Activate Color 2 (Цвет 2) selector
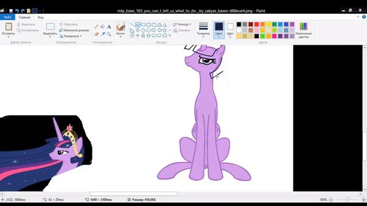367x206 pixels. 230,30
